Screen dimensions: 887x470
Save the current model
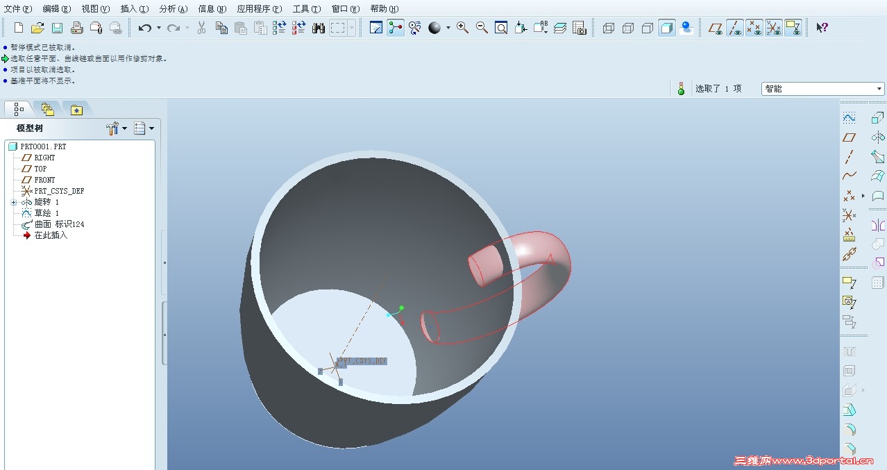click(x=57, y=28)
